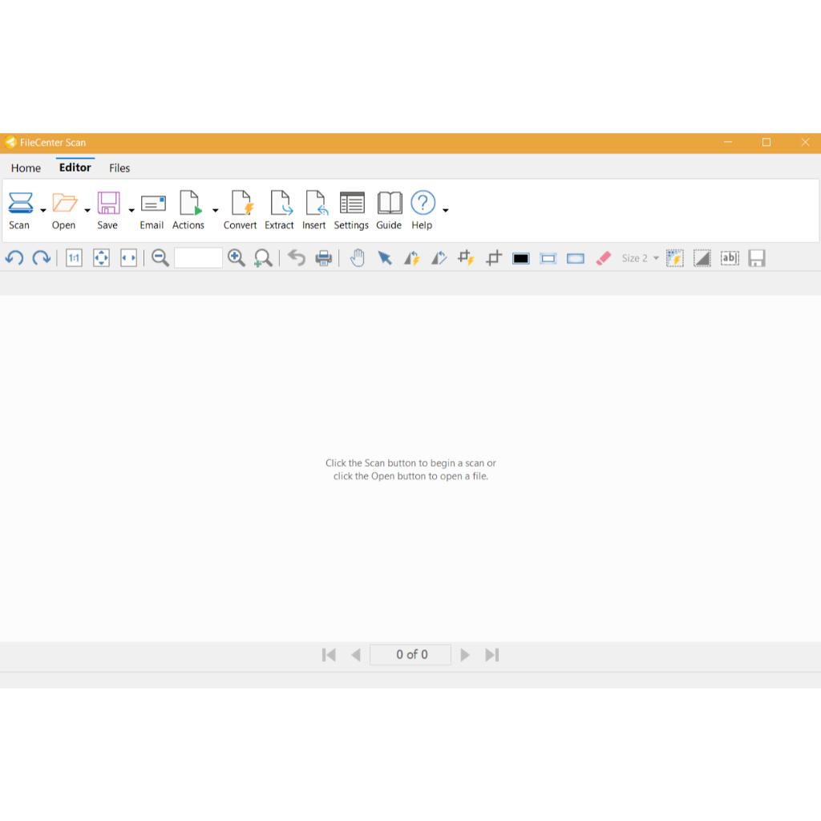The height and width of the screenshot is (821, 821).
Task: Switch to the Home tab
Action: coord(26,168)
